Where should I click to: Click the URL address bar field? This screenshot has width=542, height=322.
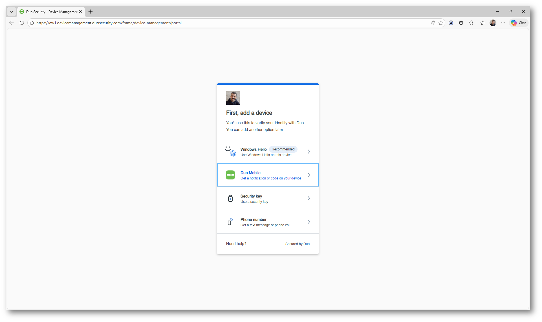(x=226, y=23)
